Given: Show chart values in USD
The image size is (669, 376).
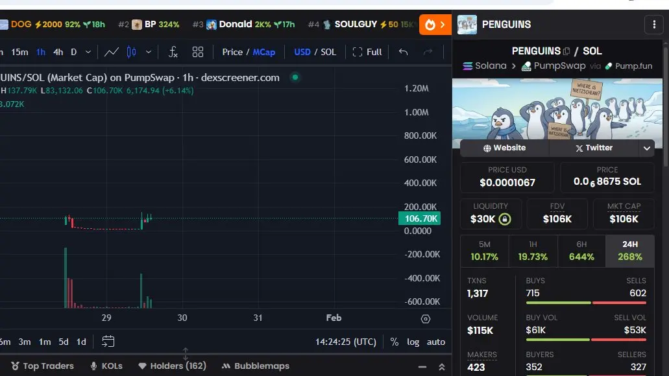Looking at the screenshot, I should click(302, 52).
